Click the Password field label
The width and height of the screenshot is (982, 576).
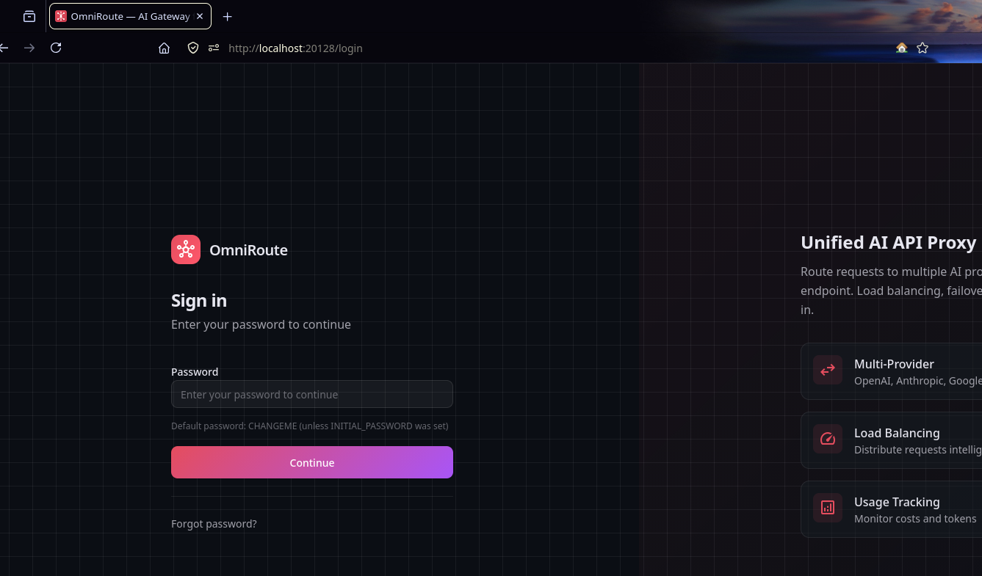195,372
